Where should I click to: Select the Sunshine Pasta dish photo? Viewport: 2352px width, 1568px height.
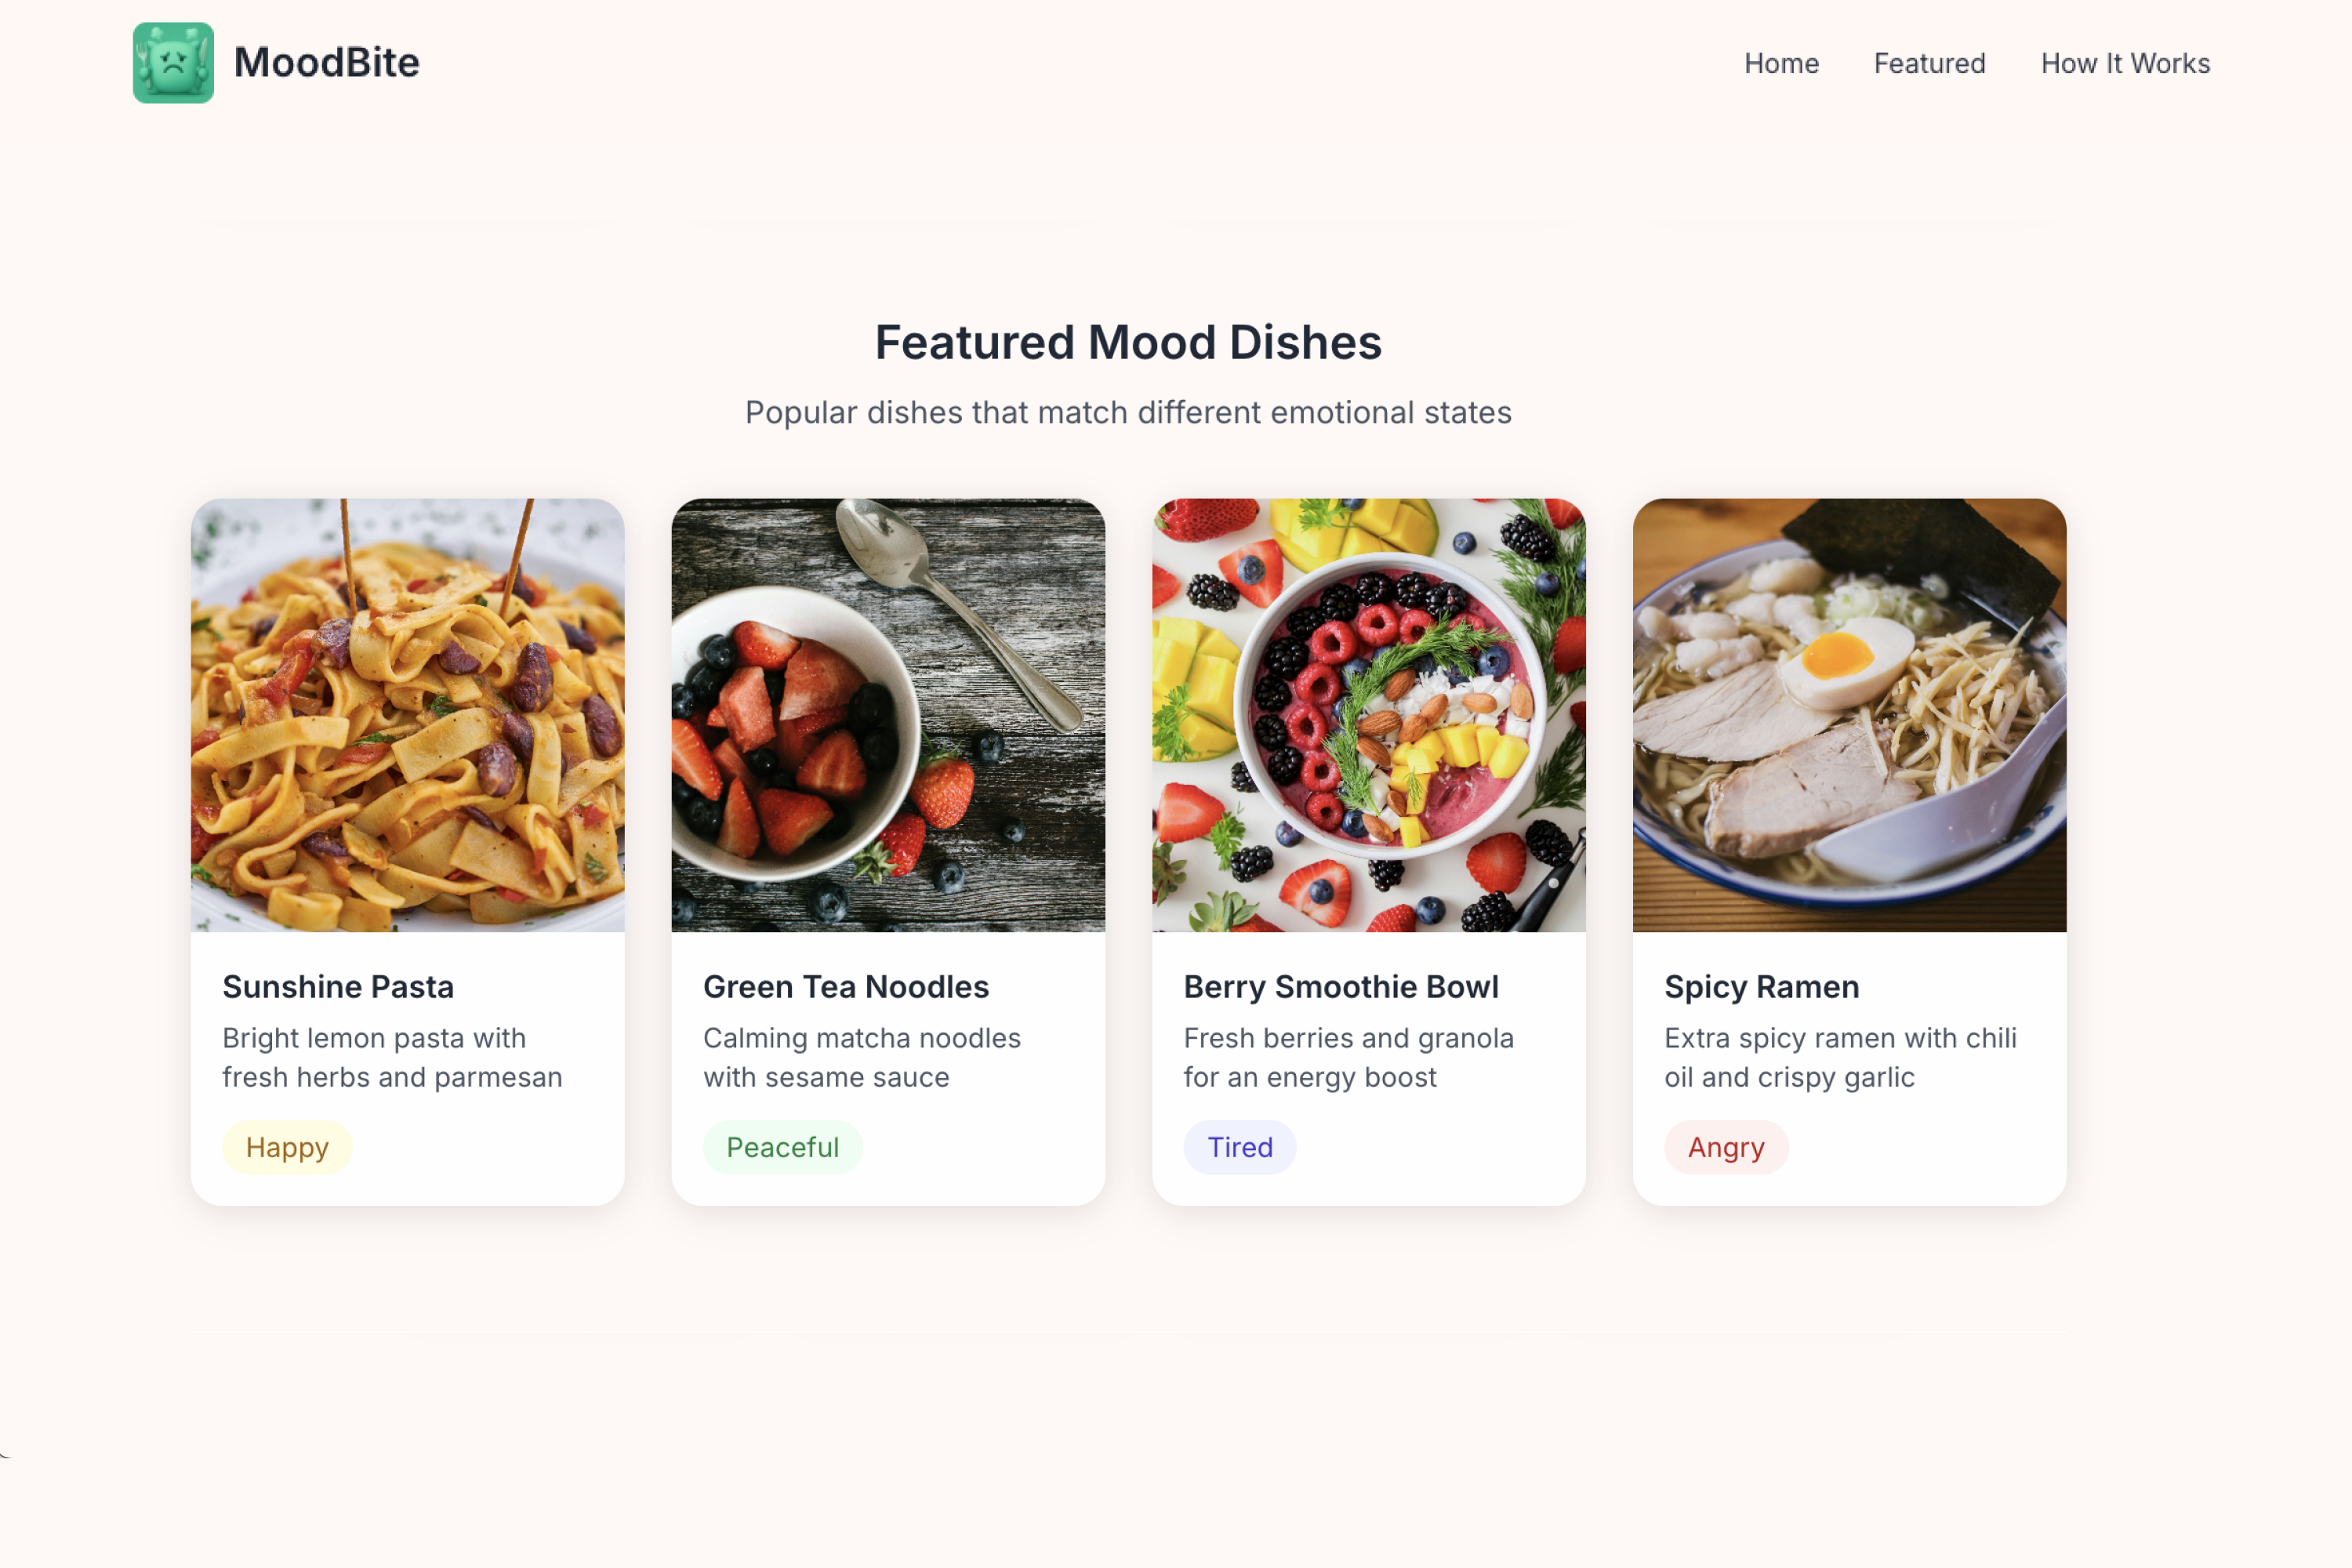408,715
